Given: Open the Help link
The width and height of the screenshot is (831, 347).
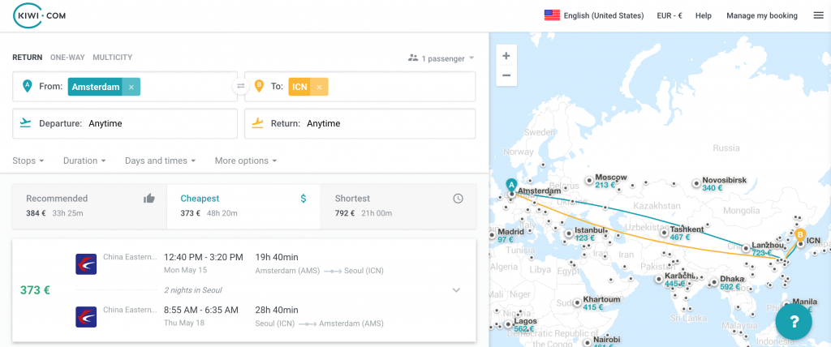Looking at the screenshot, I should tap(704, 16).
